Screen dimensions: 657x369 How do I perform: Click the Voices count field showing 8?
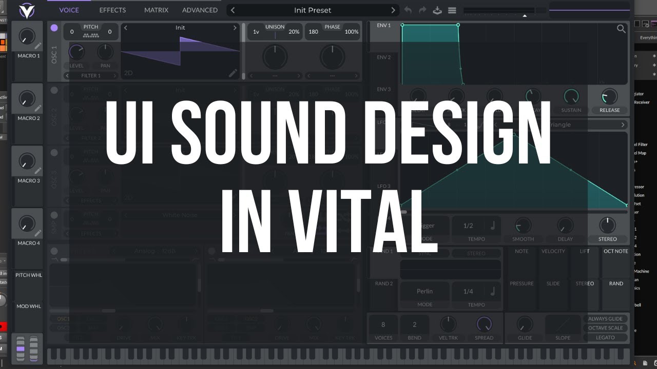[383, 324]
